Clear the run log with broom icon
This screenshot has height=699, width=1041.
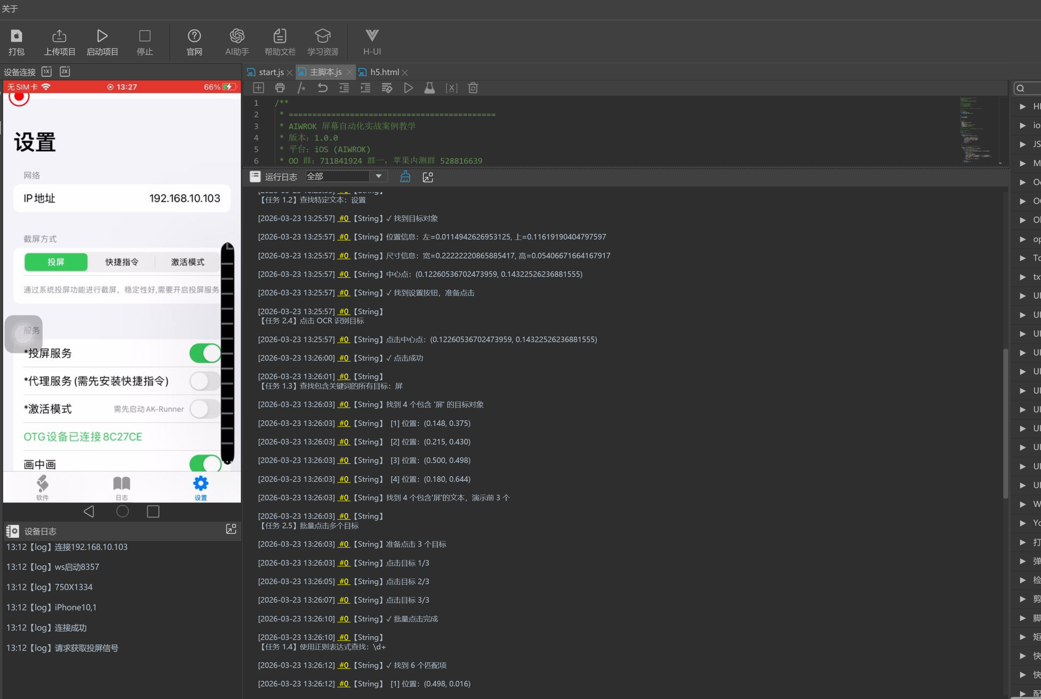[405, 177]
